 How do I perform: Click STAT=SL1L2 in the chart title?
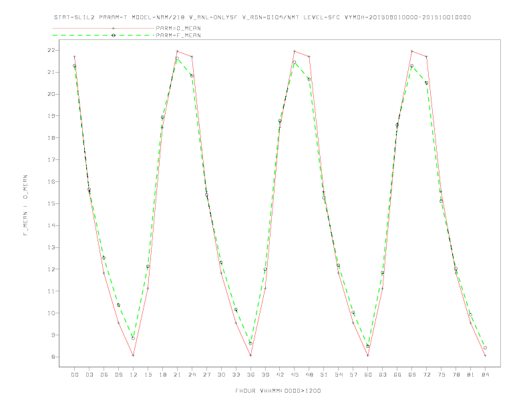pos(75,17)
